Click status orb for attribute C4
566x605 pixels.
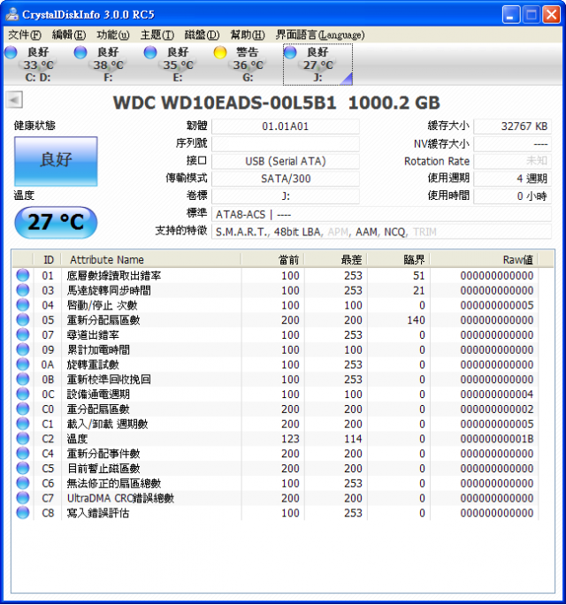pyautogui.click(x=23, y=454)
